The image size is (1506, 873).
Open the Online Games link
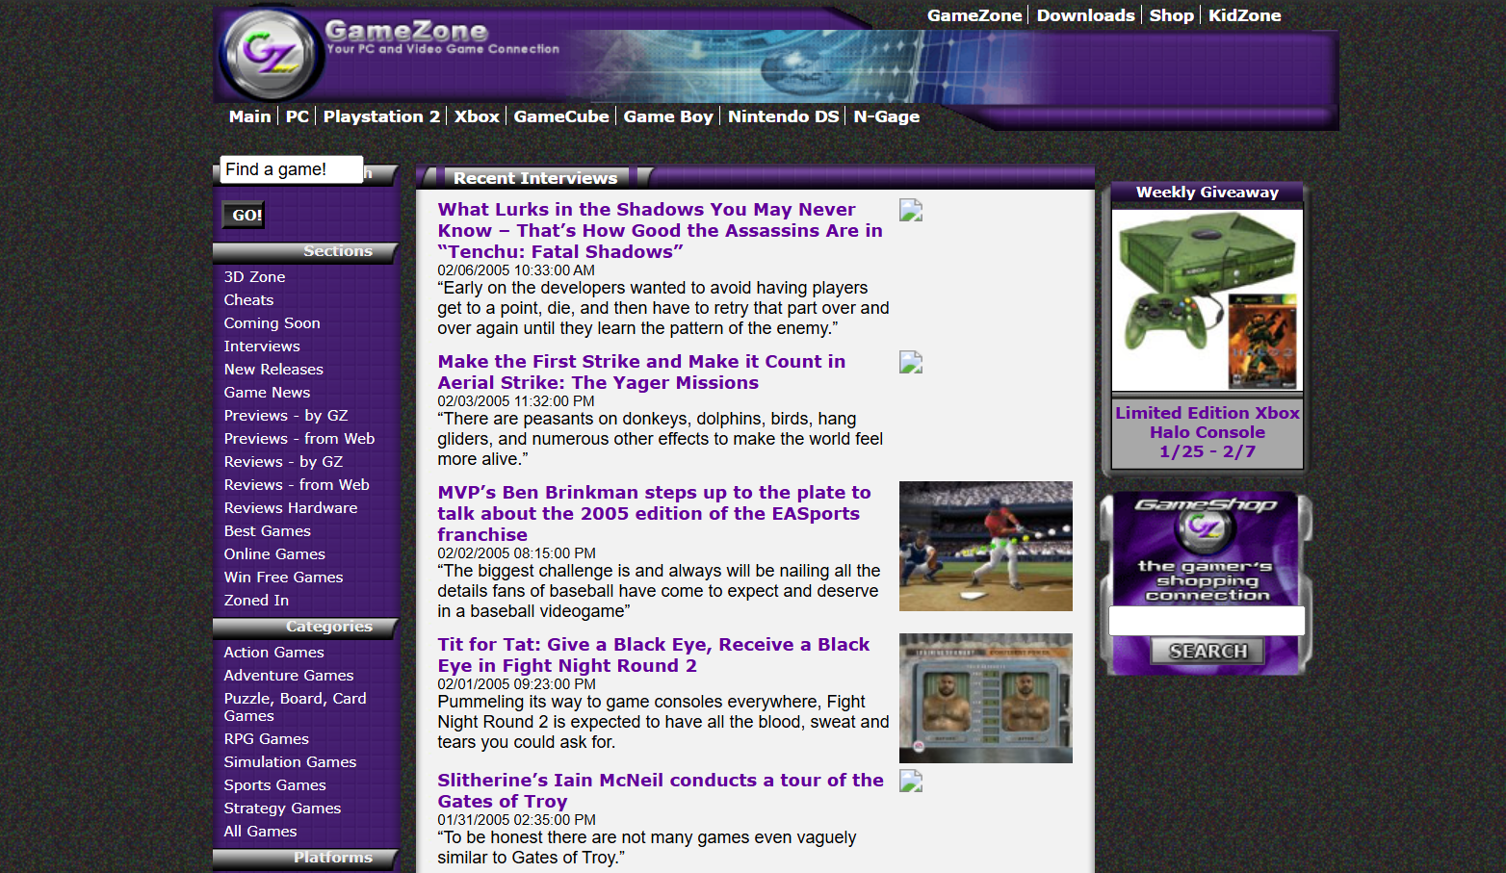pyautogui.click(x=274, y=554)
